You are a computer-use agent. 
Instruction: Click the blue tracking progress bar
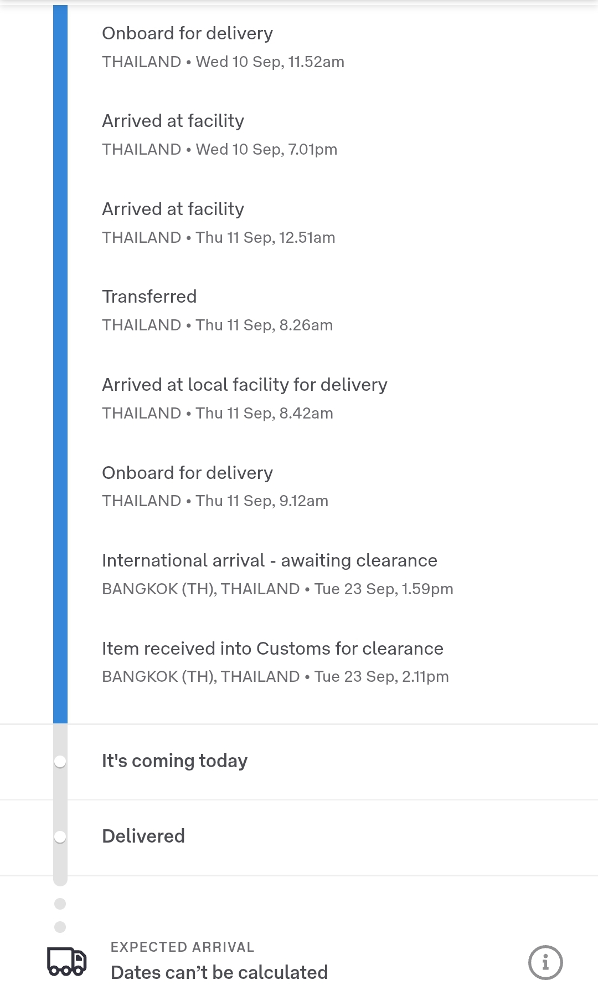[x=60, y=360]
